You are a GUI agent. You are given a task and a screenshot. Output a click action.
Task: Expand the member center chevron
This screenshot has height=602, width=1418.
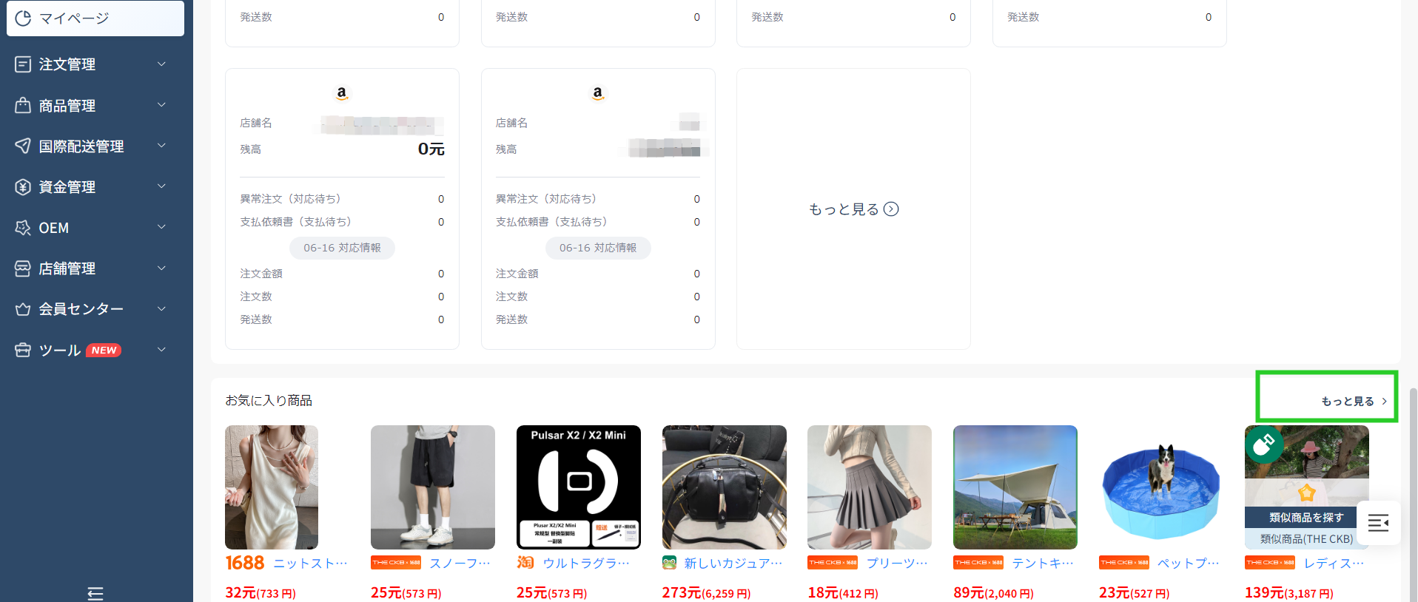click(x=161, y=308)
